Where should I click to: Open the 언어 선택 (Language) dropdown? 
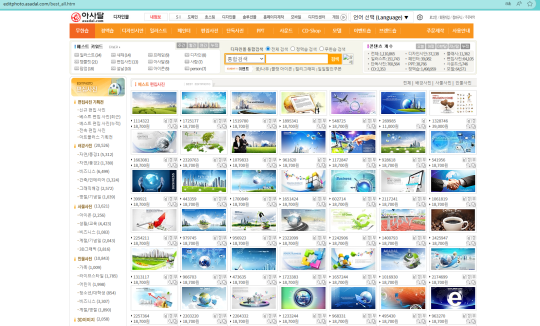click(381, 17)
